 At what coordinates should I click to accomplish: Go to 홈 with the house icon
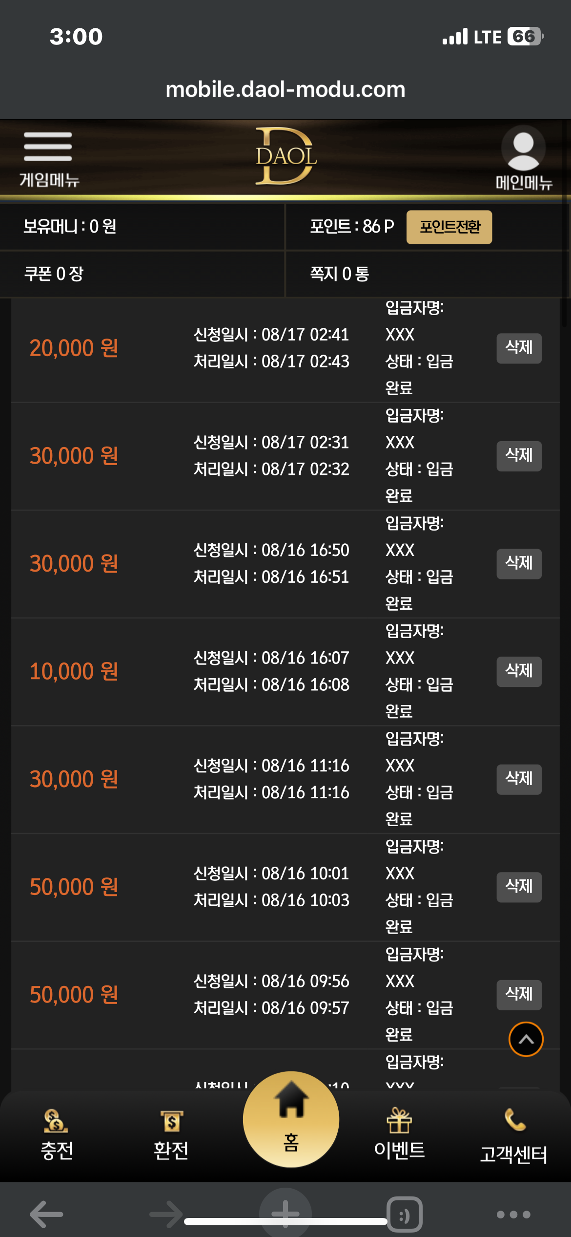(x=291, y=1119)
